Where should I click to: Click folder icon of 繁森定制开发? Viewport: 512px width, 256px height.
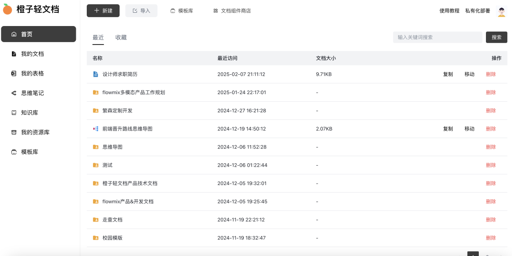96,111
